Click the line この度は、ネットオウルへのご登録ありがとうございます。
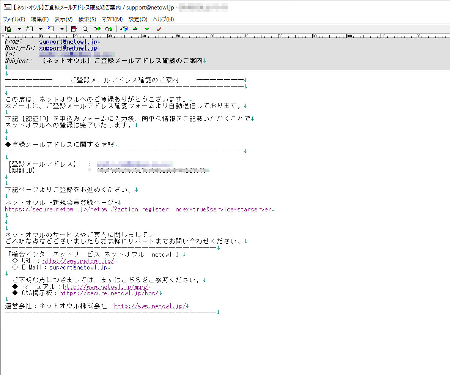This screenshot has height=375, width=450. pyautogui.click(x=97, y=99)
